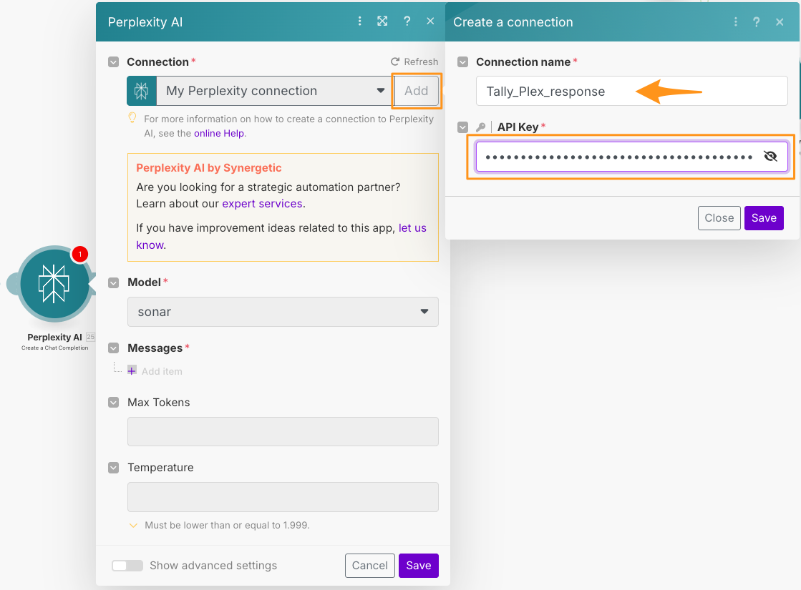Toggle the Connection name collapse checkbox
801x590 pixels.
pos(463,62)
